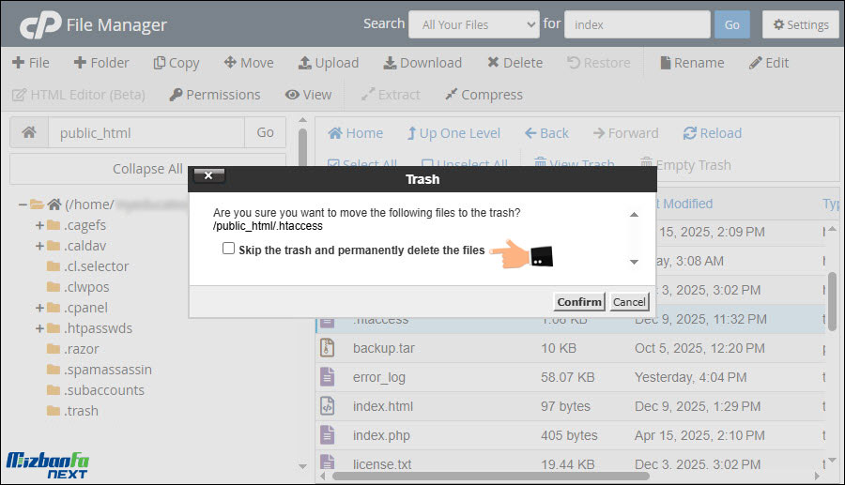
Task: Open the All Your Files search dropdown
Action: point(473,24)
